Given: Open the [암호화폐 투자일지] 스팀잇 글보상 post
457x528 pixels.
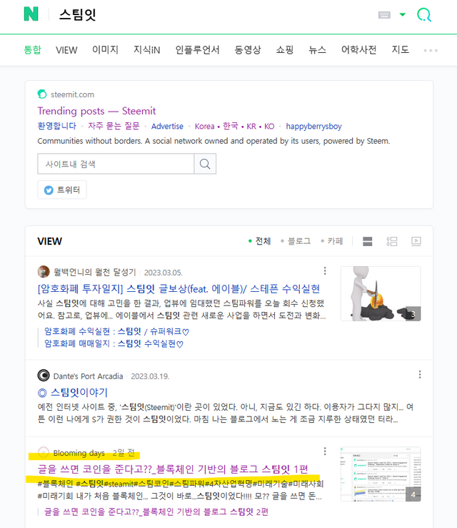Looking at the screenshot, I should (x=179, y=288).
